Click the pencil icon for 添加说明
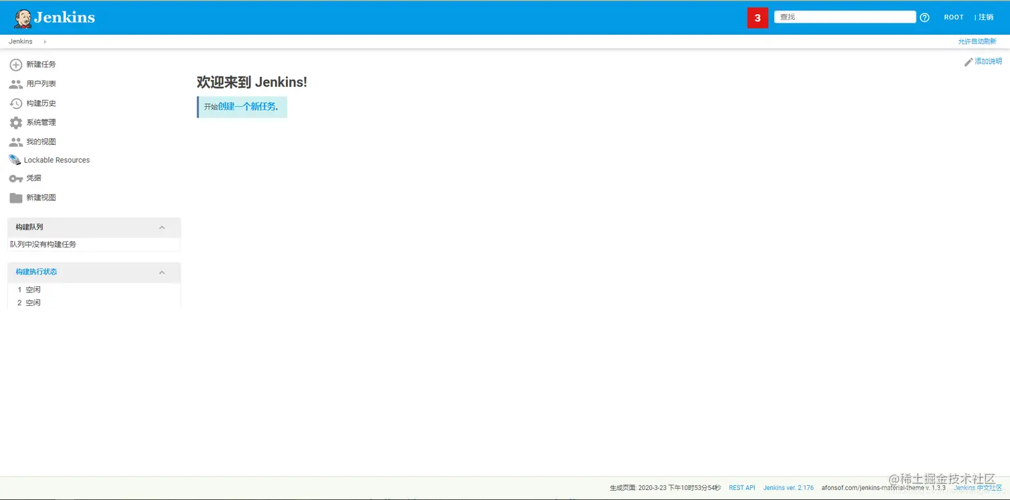This screenshot has height=500, width=1010. (x=969, y=61)
